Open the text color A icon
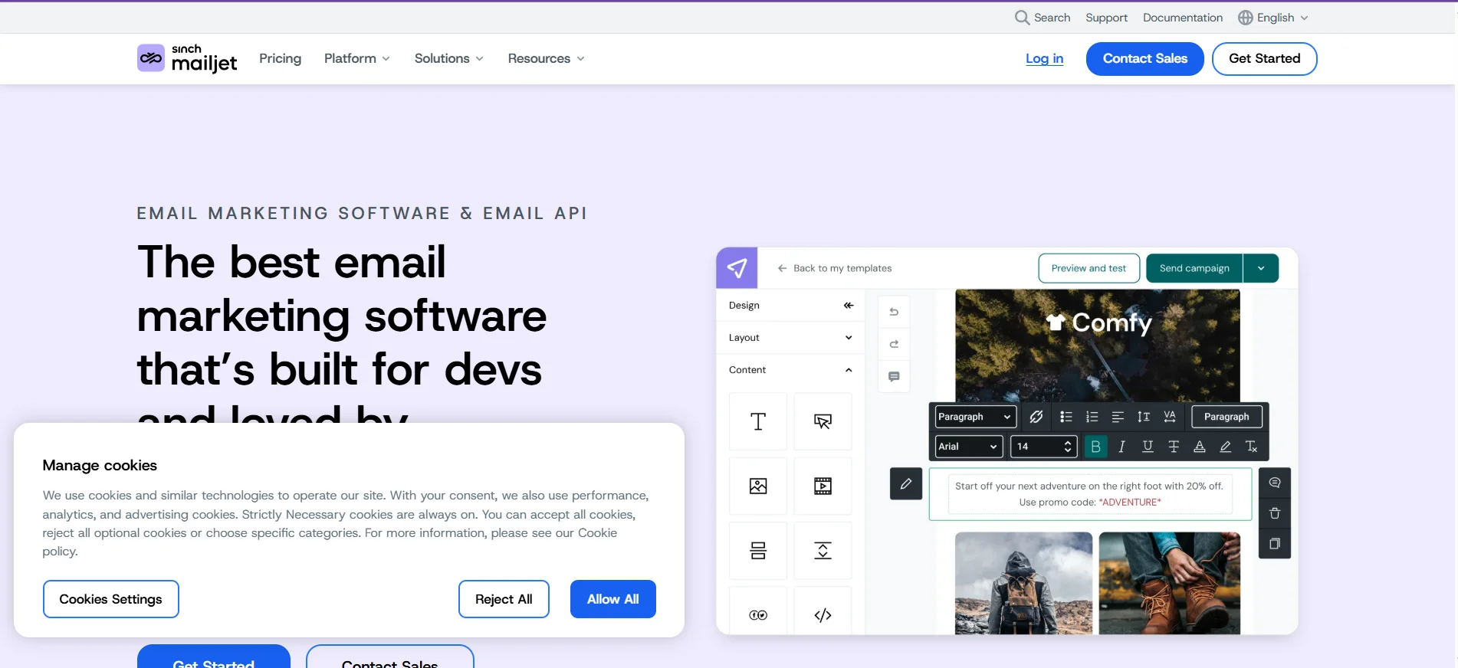Image resolution: width=1458 pixels, height=668 pixels. [1200, 447]
